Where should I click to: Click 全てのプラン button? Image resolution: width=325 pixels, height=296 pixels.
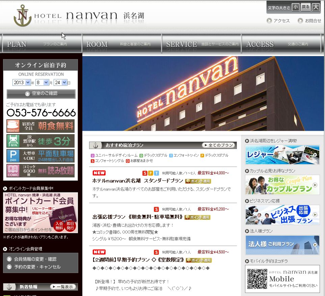(x=218, y=145)
